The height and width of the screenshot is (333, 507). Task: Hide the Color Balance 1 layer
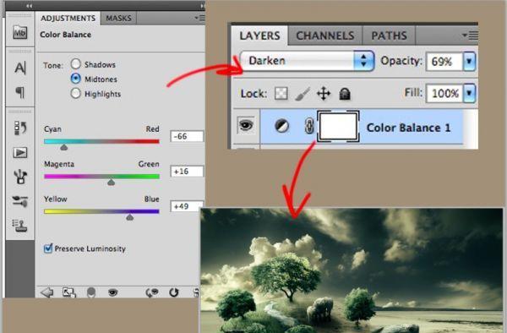(x=246, y=125)
